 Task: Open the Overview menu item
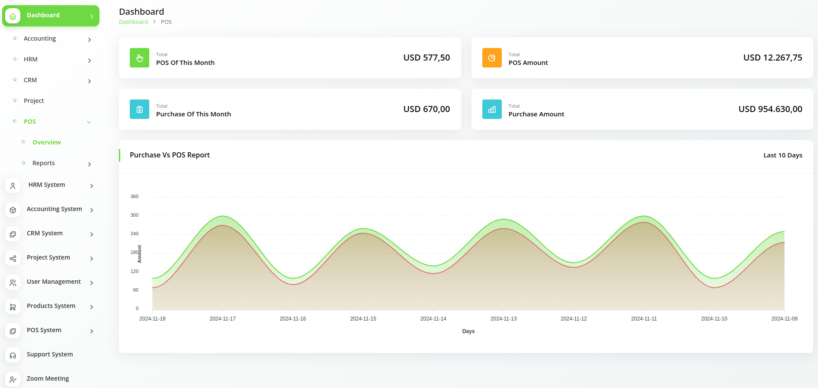click(x=47, y=142)
